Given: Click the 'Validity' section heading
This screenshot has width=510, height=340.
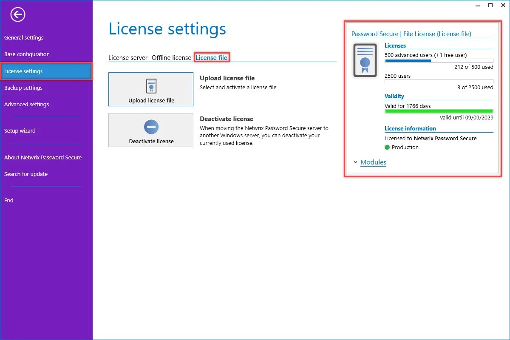Looking at the screenshot, I should (x=394, y=96).
